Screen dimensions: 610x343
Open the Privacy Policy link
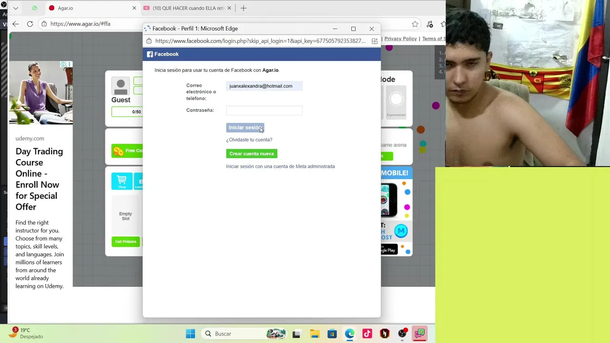pos(400,39)
